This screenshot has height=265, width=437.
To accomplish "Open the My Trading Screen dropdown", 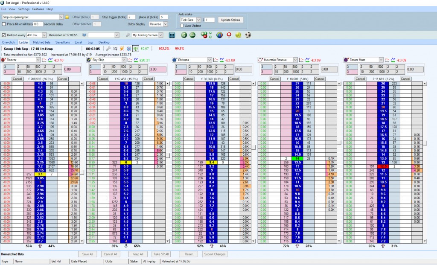I will [160, 35].
